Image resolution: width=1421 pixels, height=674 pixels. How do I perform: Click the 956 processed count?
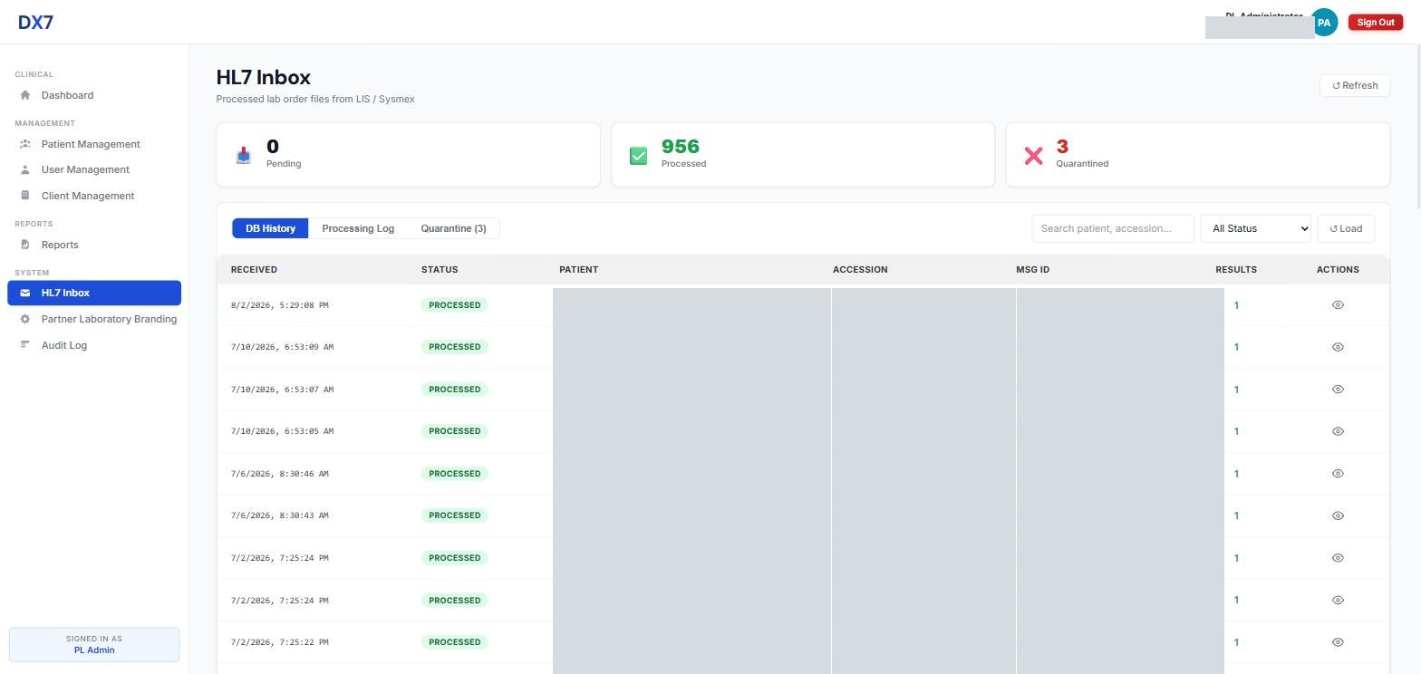click(680, 147)
